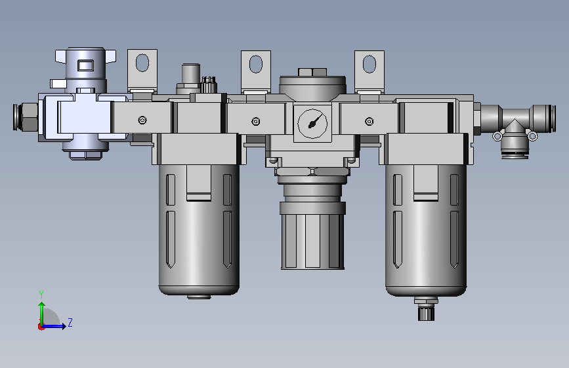Image resolution: width=569 pixels, height=368 pixels.
Task: Select the left spacer screw head
Action: [142, 120]
